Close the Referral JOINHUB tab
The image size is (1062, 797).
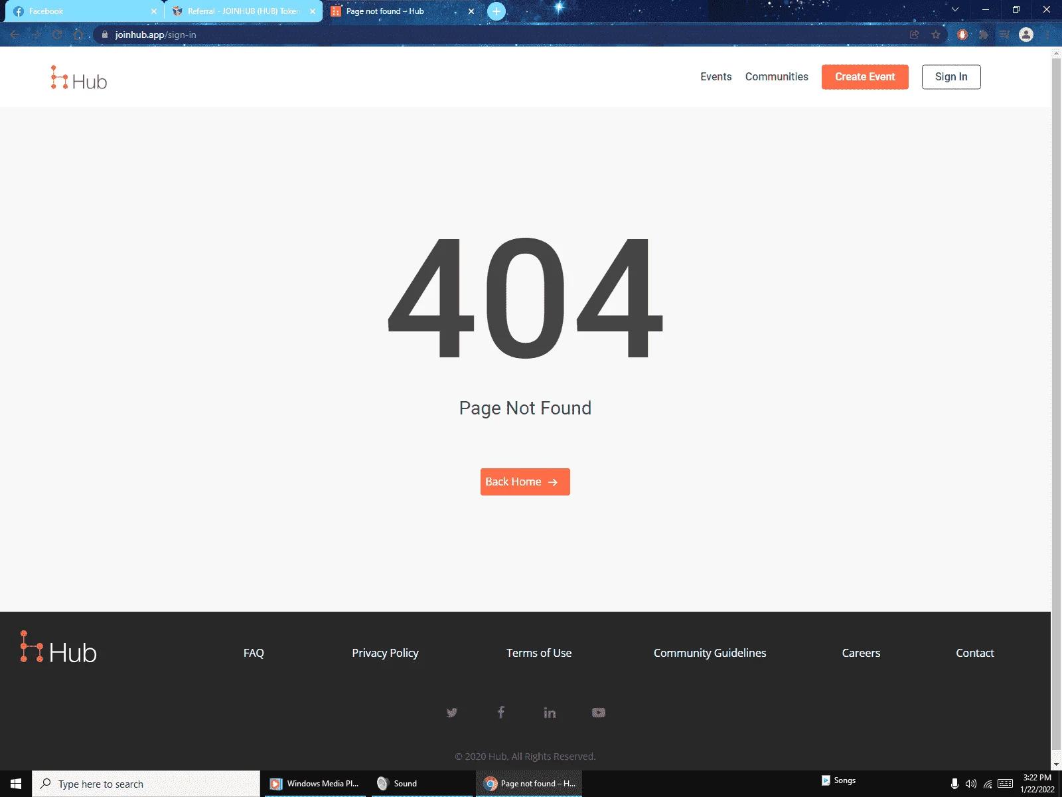(x=313, y=11)
